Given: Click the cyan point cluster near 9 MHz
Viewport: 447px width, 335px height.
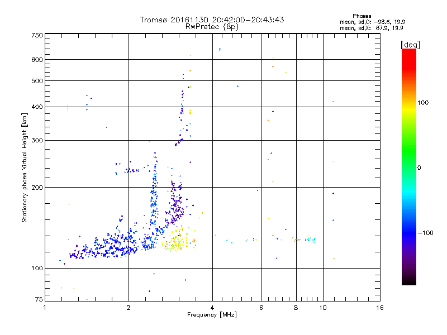Looking at the screenshot, I should 310,240.
